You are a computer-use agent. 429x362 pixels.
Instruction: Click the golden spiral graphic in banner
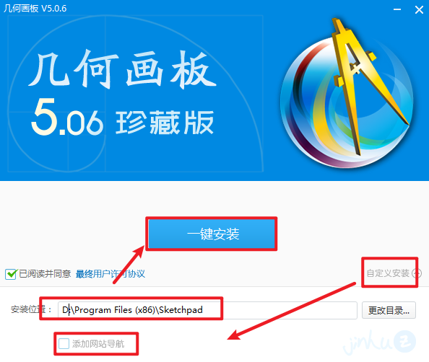(x=136, y=94)
